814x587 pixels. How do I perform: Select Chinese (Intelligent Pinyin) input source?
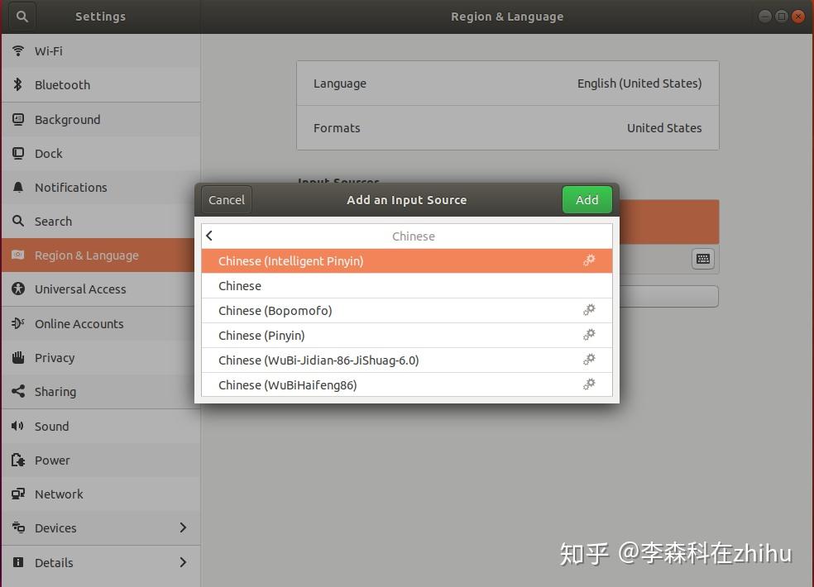(x=406, y=260)
